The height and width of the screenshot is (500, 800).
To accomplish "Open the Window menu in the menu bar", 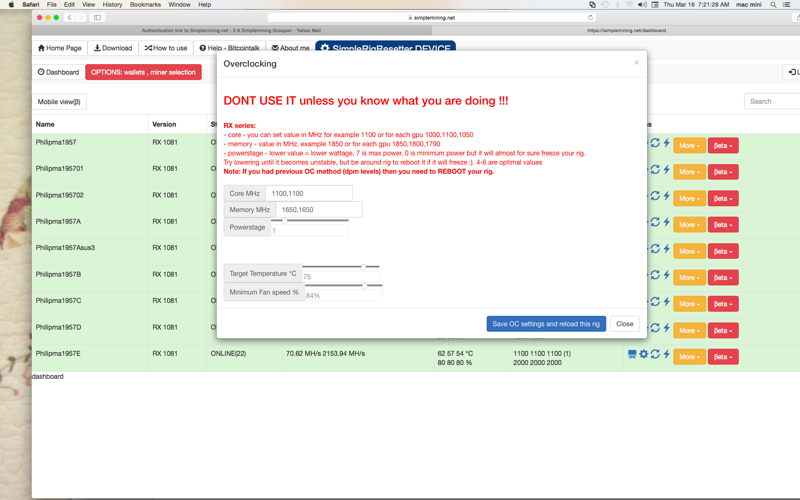I will pos(180,5).
